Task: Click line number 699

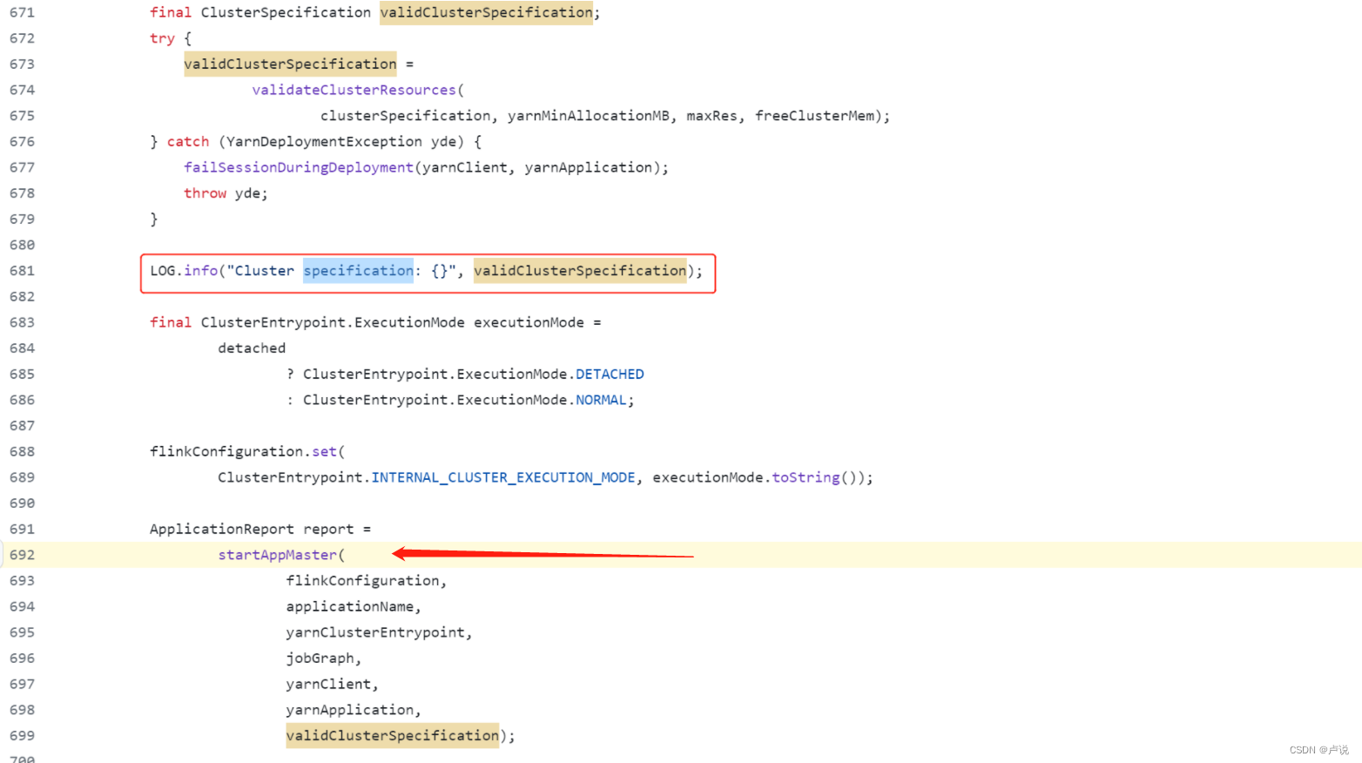Action: tap(22, 736)
